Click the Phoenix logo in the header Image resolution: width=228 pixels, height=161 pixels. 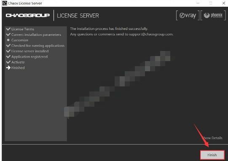tap(213, 15)
